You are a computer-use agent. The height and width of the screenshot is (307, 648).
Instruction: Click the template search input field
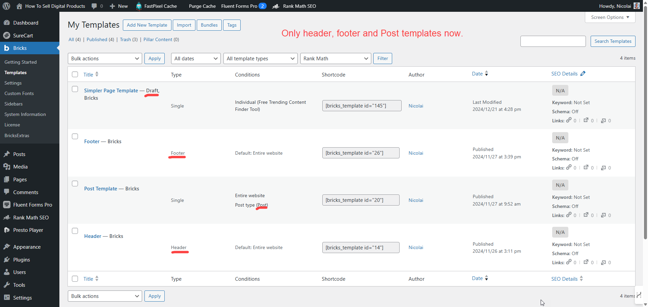(553, 41)
